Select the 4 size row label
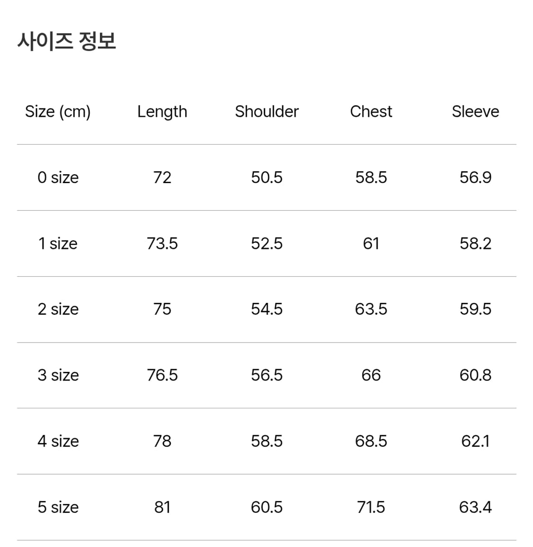 58,441
